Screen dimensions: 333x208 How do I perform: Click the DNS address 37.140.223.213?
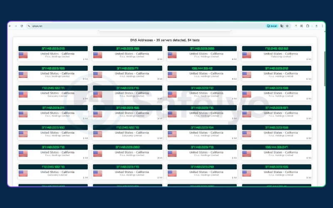[53, 49]
